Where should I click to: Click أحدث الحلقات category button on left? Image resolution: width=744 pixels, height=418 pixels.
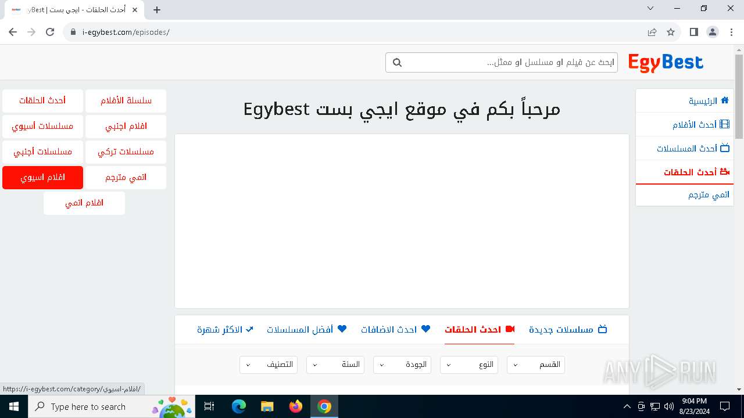pyautogui.click(x=42, y=101)
